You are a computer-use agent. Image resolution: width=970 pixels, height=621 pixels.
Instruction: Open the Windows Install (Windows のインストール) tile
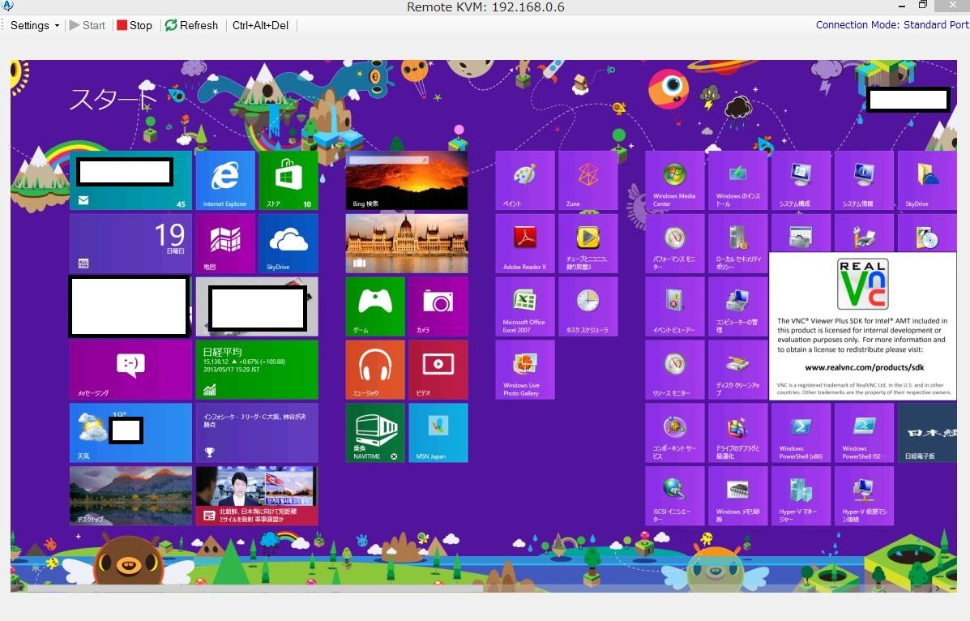(x=738, y=180)
